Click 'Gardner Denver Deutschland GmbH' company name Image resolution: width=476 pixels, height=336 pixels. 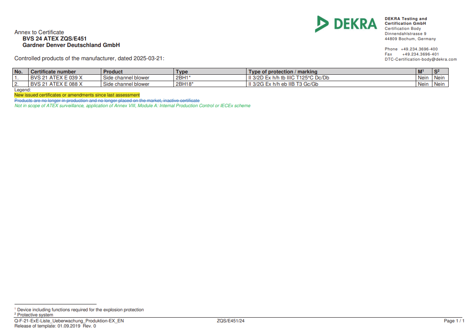pos(71,45)
